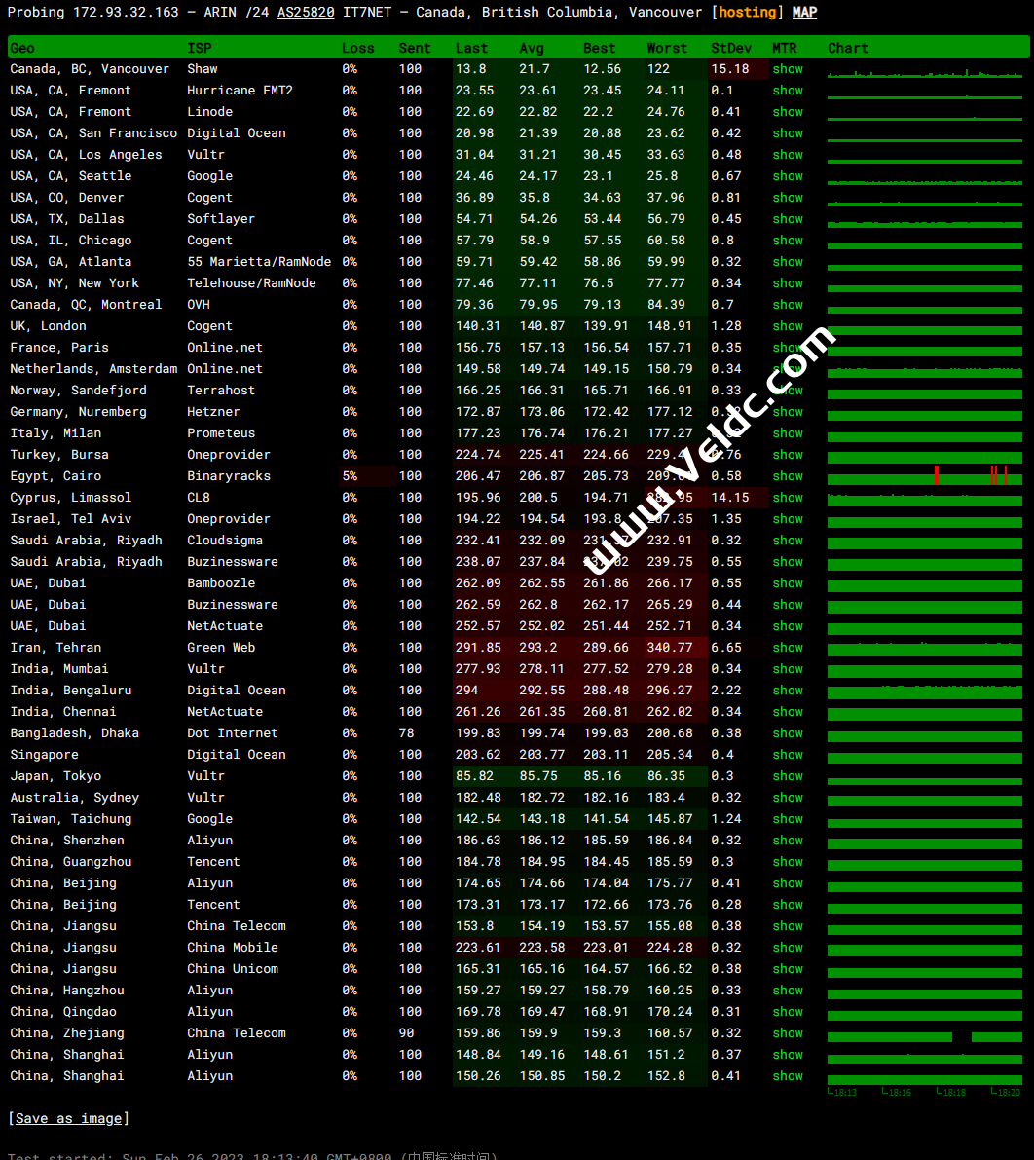Show MTR for Atlanta RamNode row
Viewport: 1034px width, 1160px height.
pos(788,262)
